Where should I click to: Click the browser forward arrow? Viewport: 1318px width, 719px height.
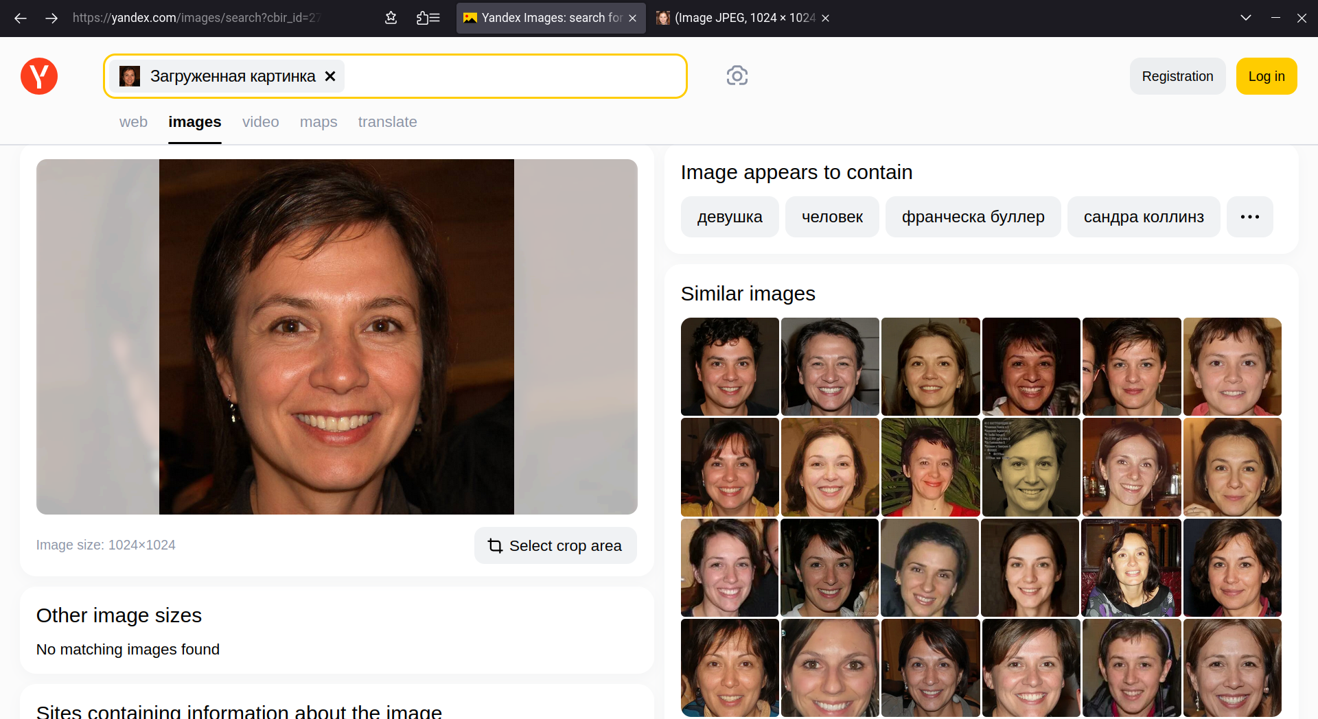[x=51, y=18]
